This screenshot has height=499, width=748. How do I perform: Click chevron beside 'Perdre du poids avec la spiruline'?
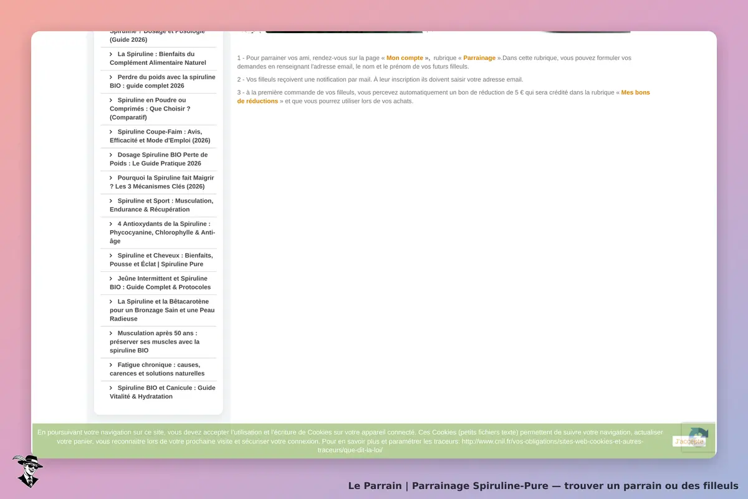tap(111, 77)
